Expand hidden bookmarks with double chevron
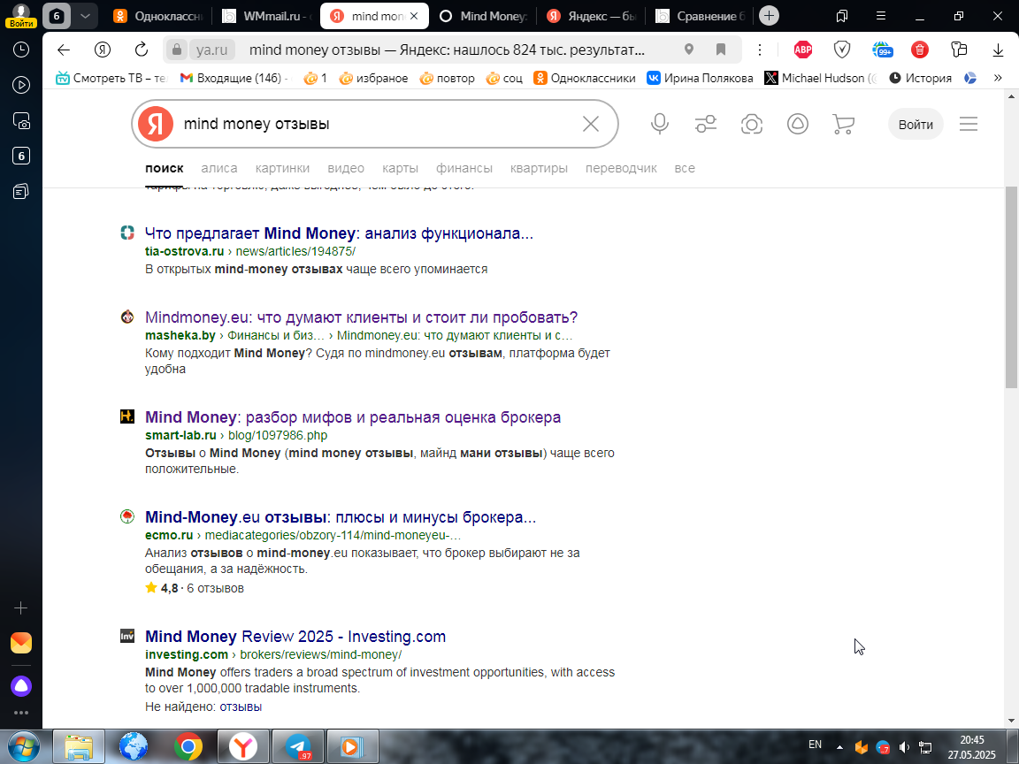 click(998, 78)
